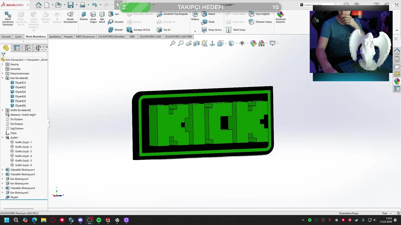Select the Ayrım Çizgisi tool
The image size is (401, 225).
pos(93,17)
